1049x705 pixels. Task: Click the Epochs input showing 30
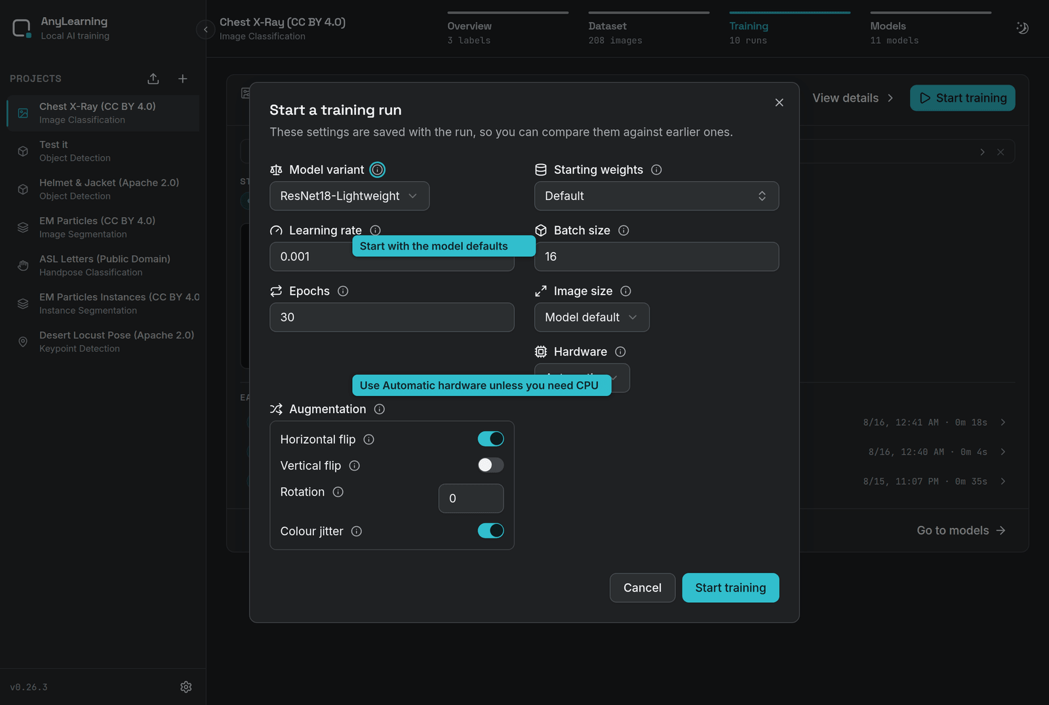[x=391, y=317]
